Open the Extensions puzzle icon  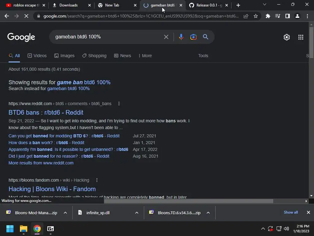pos(268,16)
